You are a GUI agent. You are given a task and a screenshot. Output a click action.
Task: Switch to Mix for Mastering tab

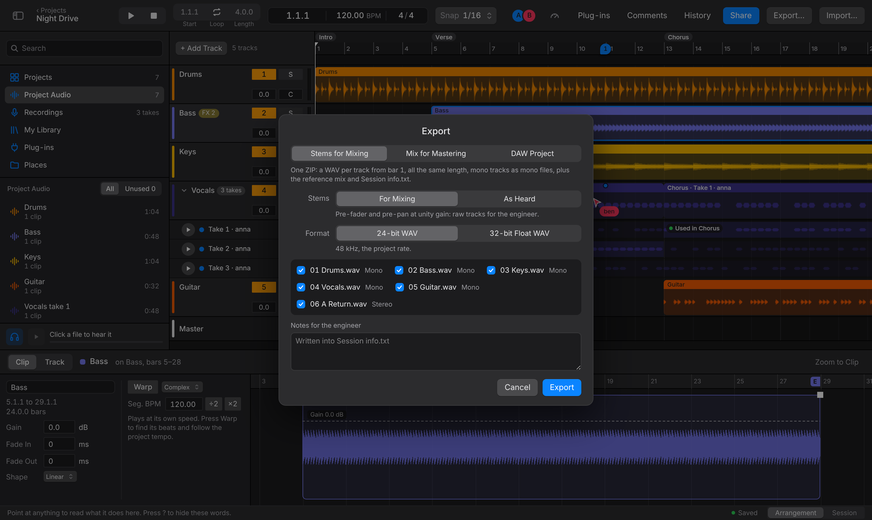435,154
